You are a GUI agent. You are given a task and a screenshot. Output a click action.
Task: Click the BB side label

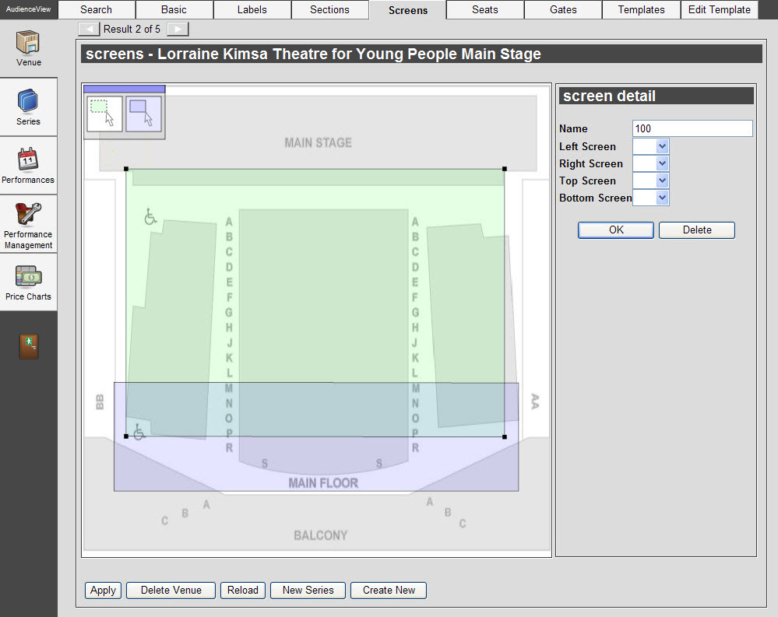100,402
